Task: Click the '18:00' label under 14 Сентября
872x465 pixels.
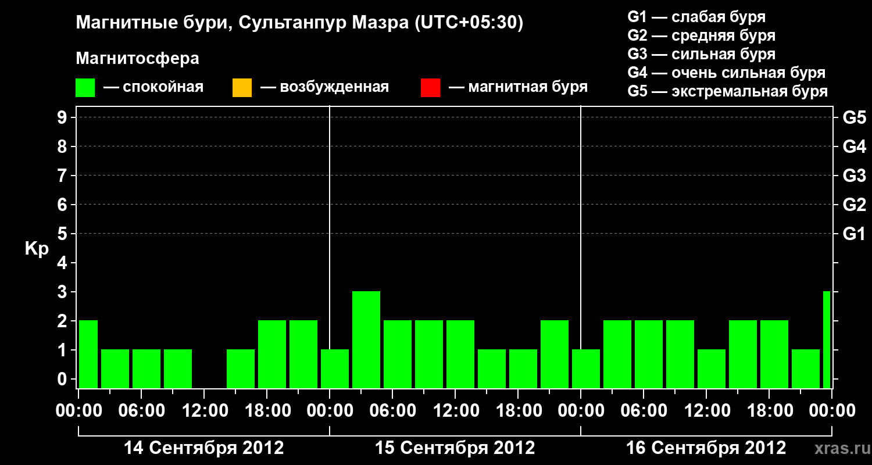Action: point(267,411)
